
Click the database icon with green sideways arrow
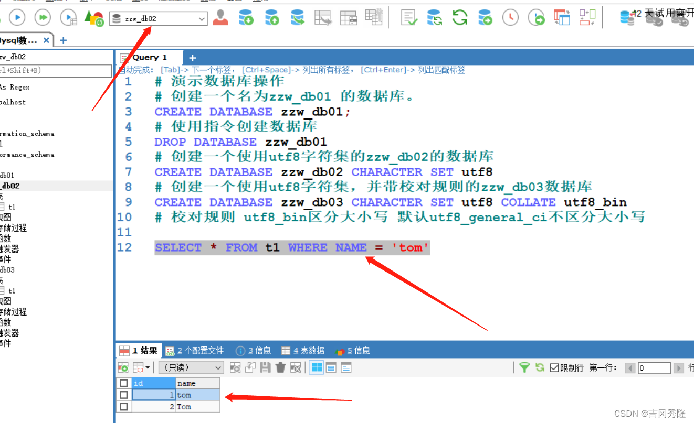(x=298, y=18)
